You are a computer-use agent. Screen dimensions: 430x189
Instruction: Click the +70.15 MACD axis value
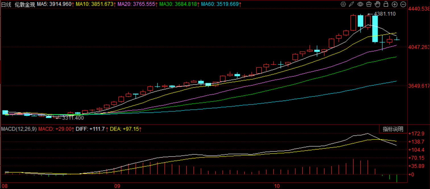tap(416, 158)
